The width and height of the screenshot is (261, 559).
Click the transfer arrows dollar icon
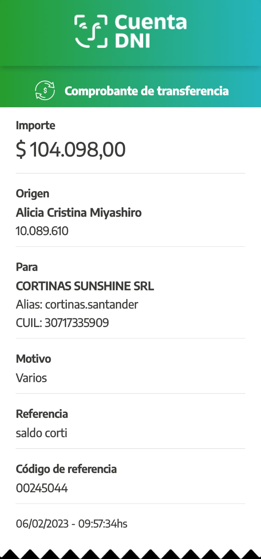tap(45, 90)
